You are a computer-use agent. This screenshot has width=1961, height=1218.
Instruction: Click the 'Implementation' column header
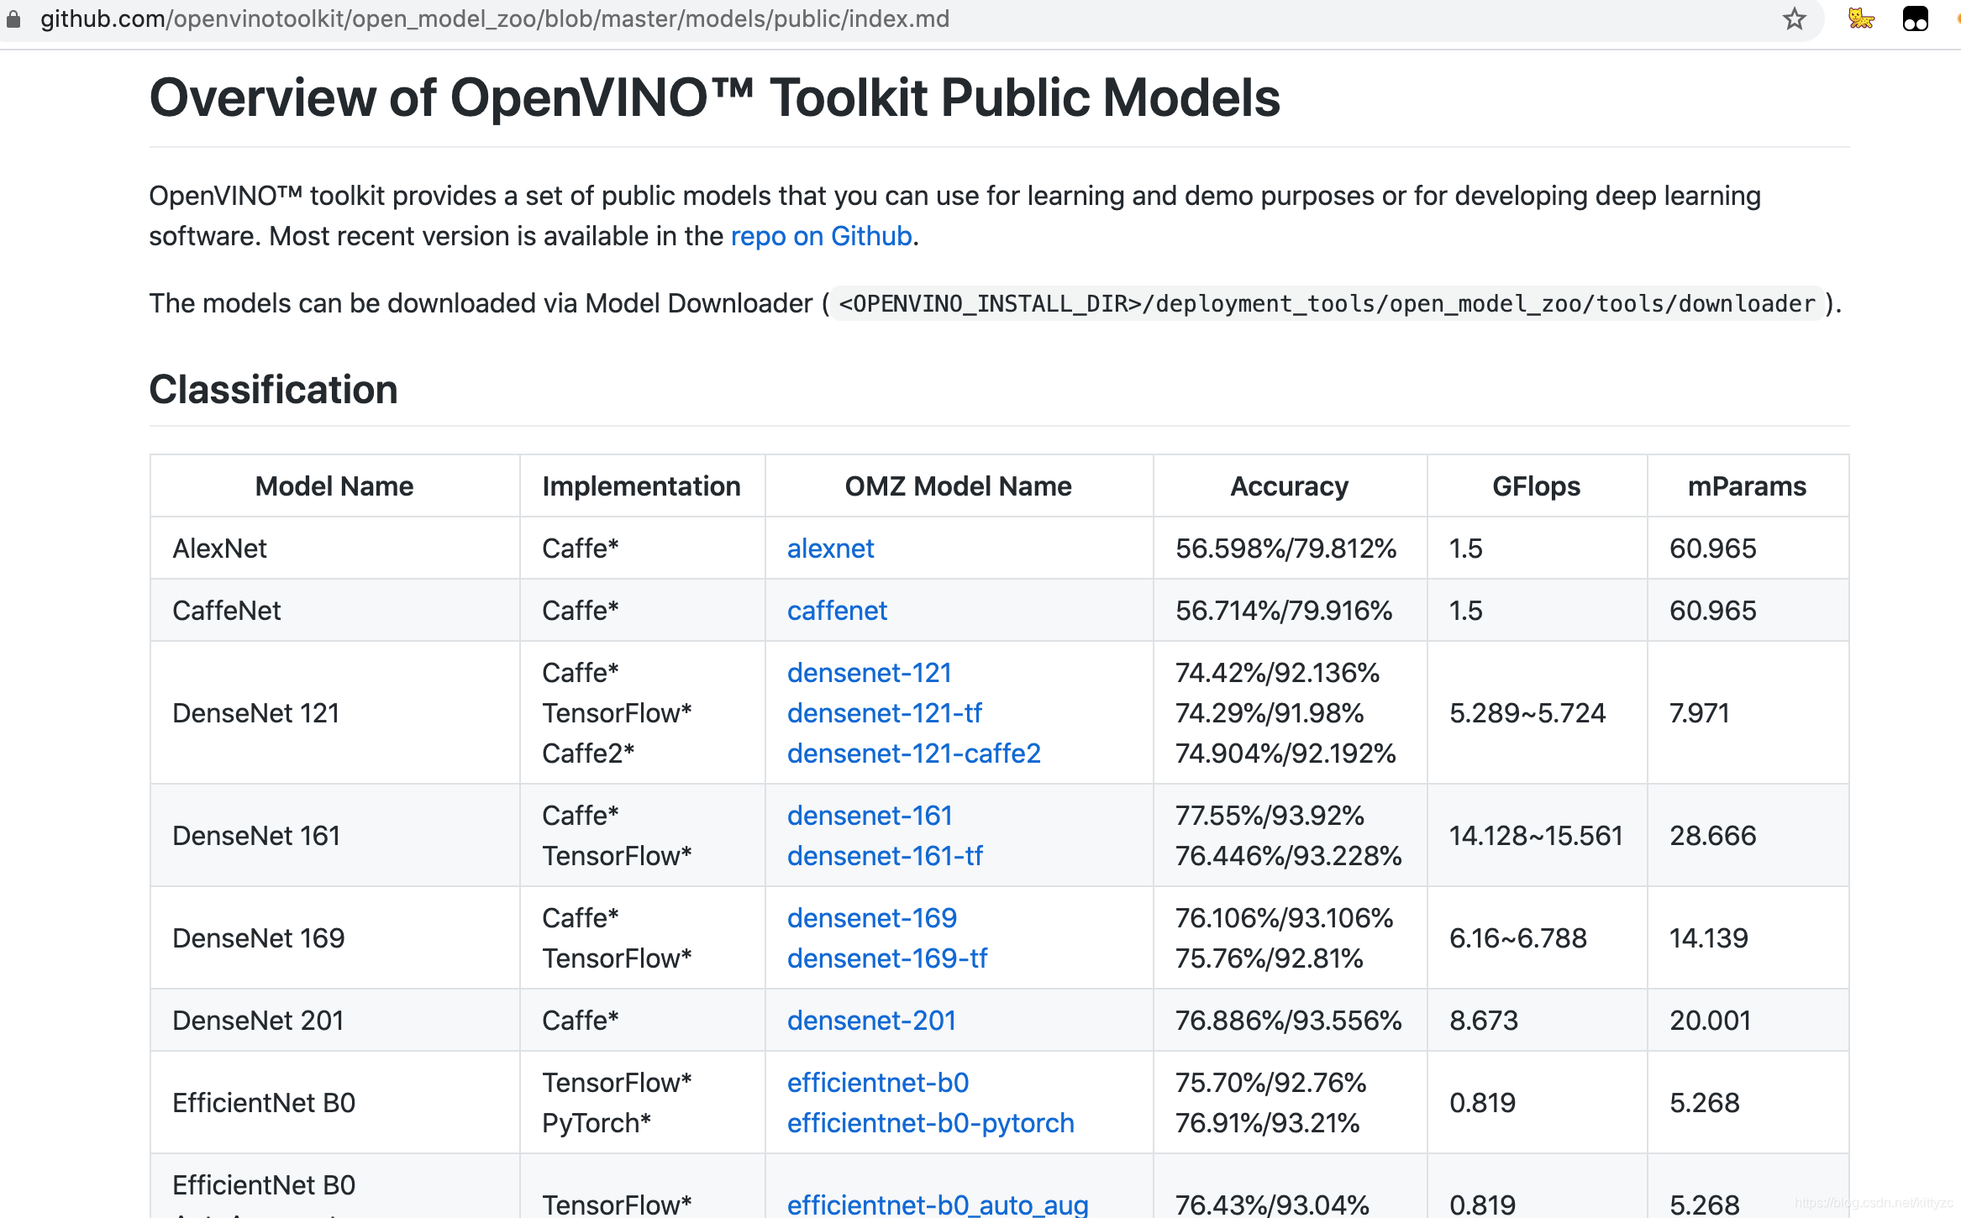[x=641, y=486]
